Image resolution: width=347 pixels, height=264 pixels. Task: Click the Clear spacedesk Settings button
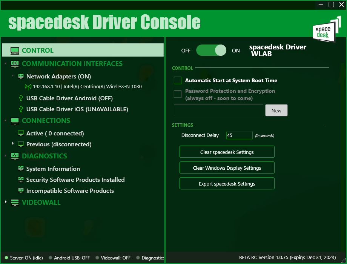(x=227, y=152)
